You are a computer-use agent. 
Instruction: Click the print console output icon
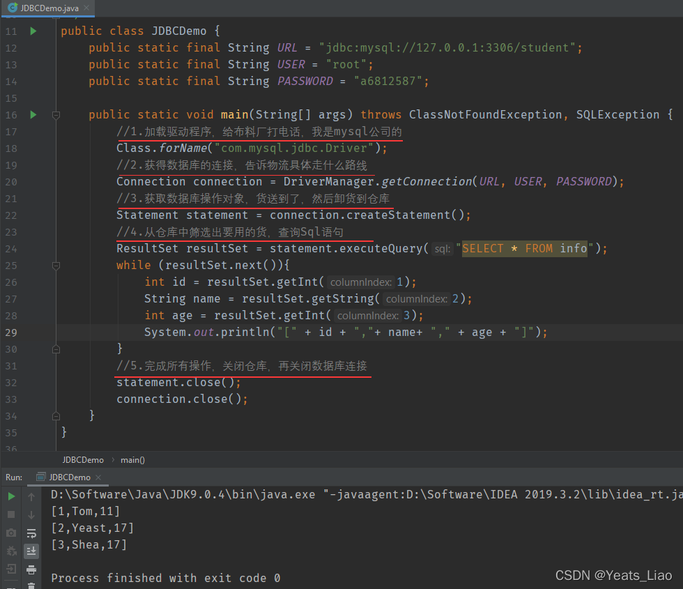coord(31,569)
